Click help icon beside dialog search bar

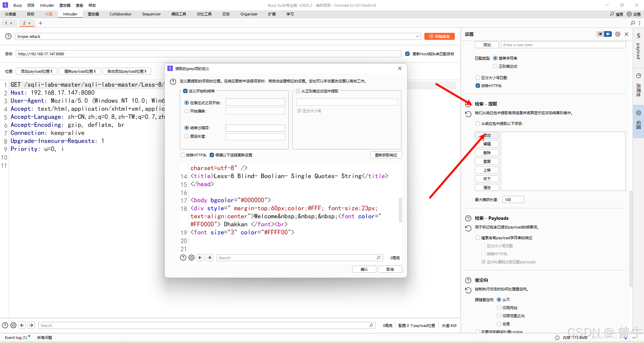(x=183, y=258)
